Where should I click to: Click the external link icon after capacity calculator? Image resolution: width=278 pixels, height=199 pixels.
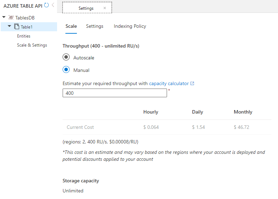click(192, 83)
